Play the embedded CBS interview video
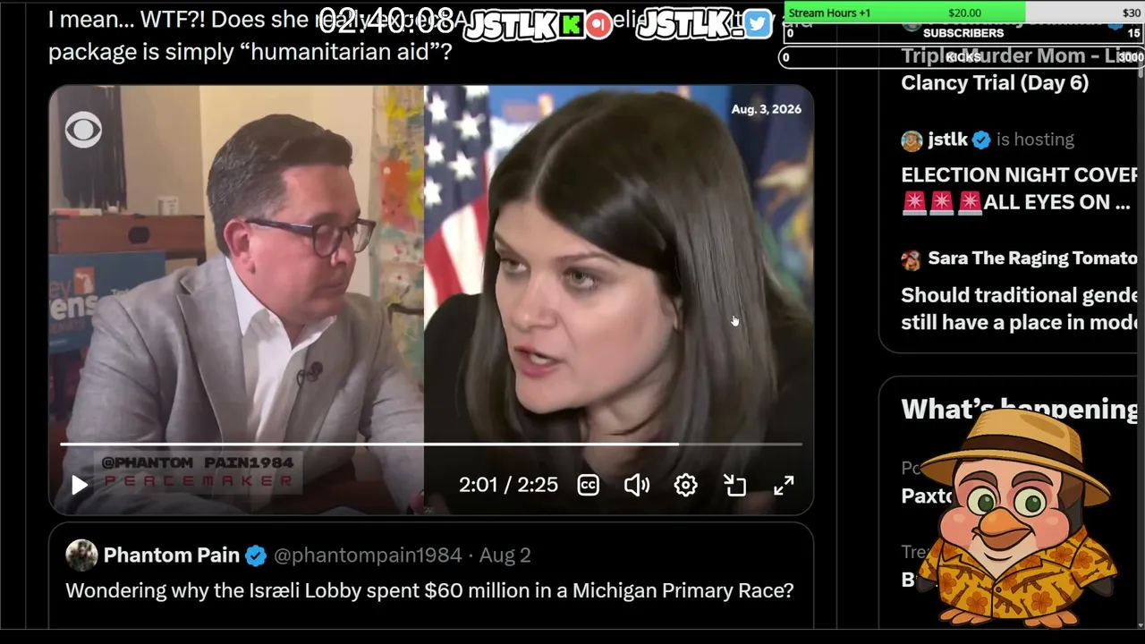Image resolution: width=1145 pixels, height=644 pixels. [x=79, y=485]
